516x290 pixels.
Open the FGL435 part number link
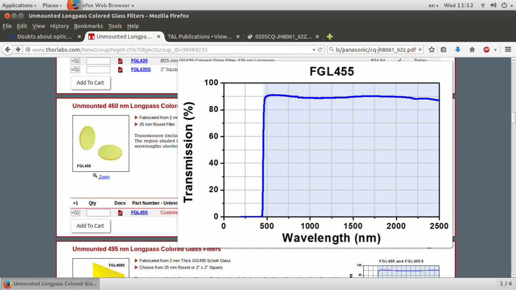(139, 61)
